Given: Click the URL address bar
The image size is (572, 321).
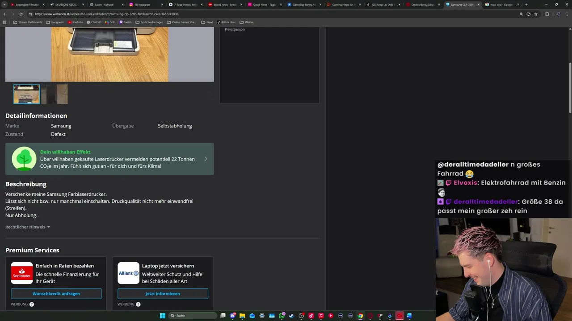Looking at the screenshot, I should tap(268, 14).
